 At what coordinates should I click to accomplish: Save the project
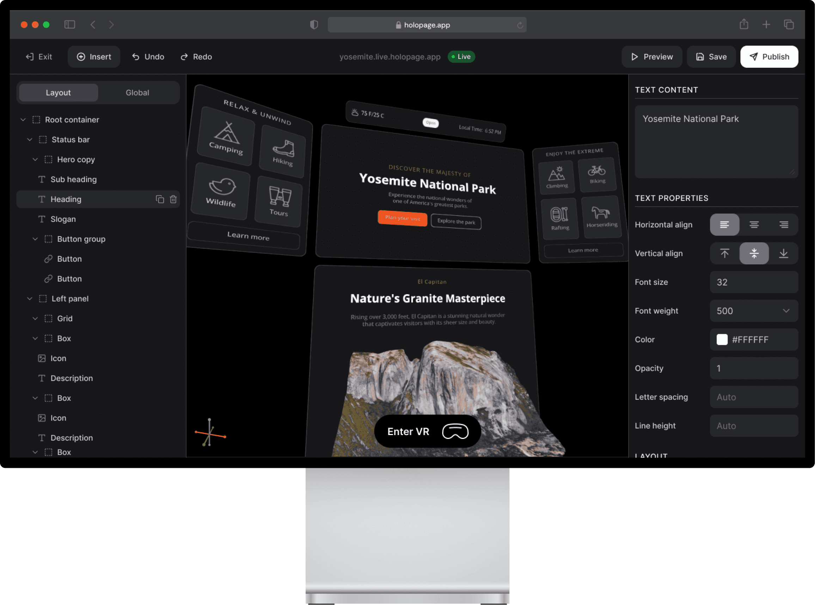[x=711, y=57]
